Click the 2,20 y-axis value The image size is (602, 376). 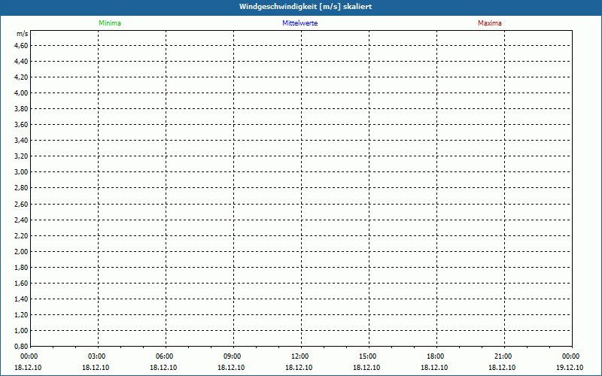pyautogui.click(x=21, y=236)
